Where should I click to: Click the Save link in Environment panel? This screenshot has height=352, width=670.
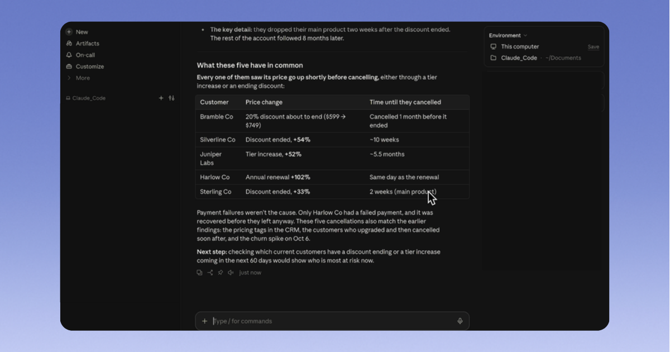(x=594, y=47)
